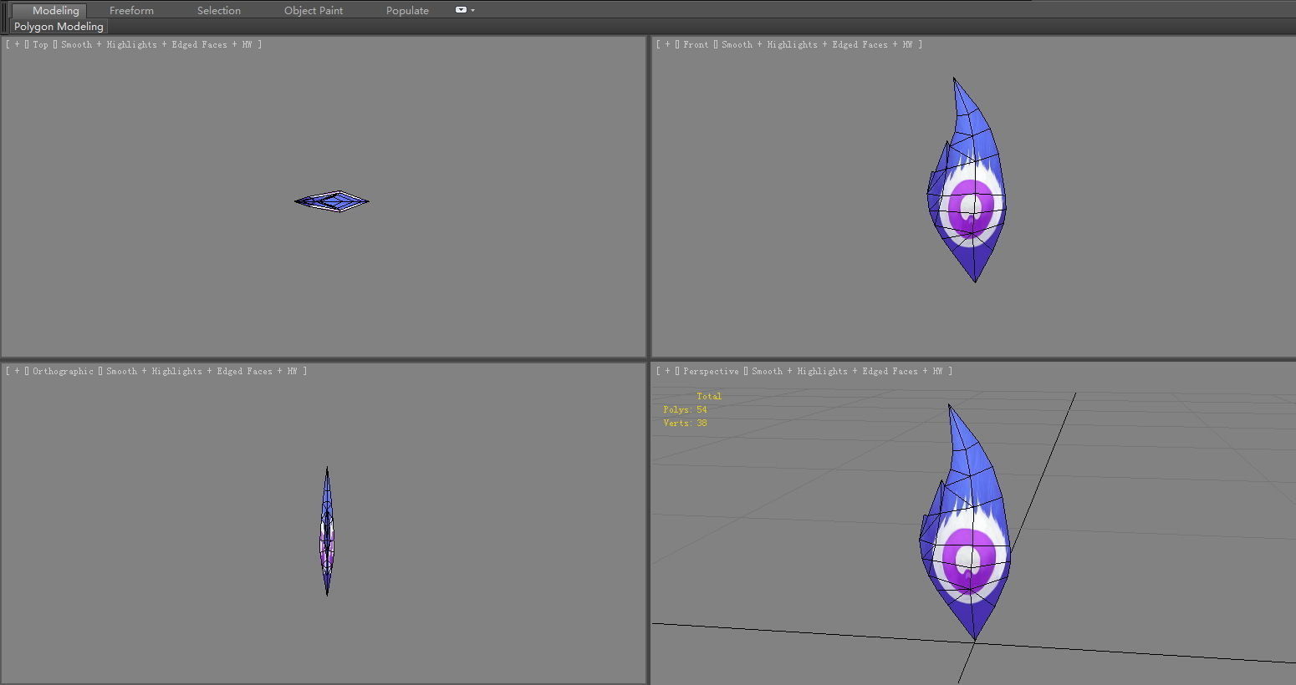Click the Front view name label
This screenshot has width=1296, height=685.
(696, 44)
